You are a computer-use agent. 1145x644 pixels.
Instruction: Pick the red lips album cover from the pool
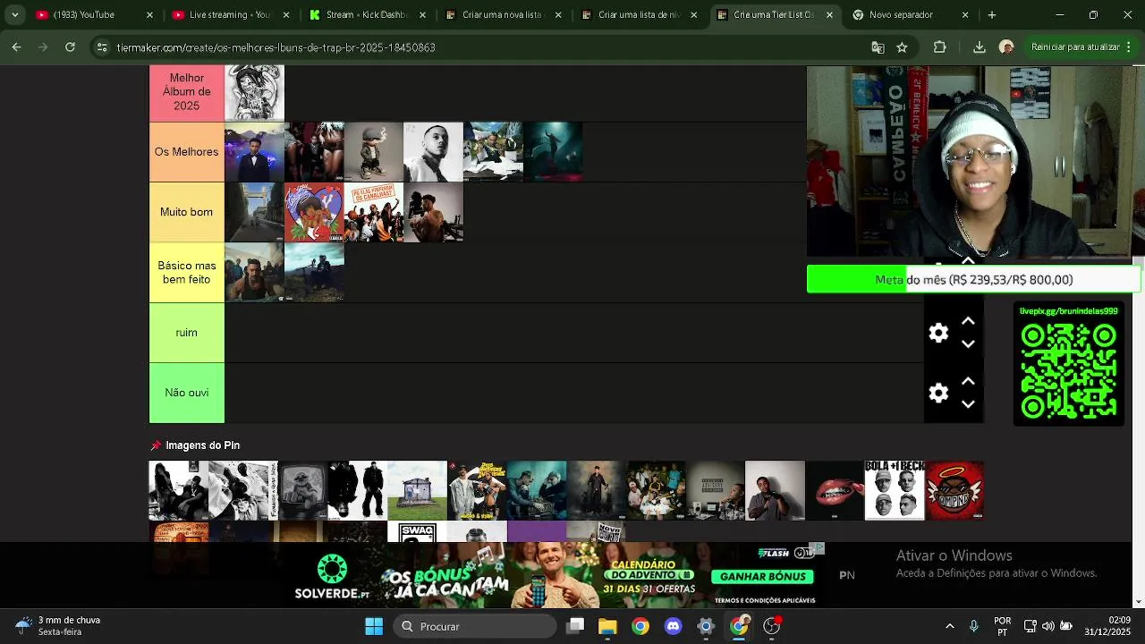pyautogui.click(x=835, y=490)
